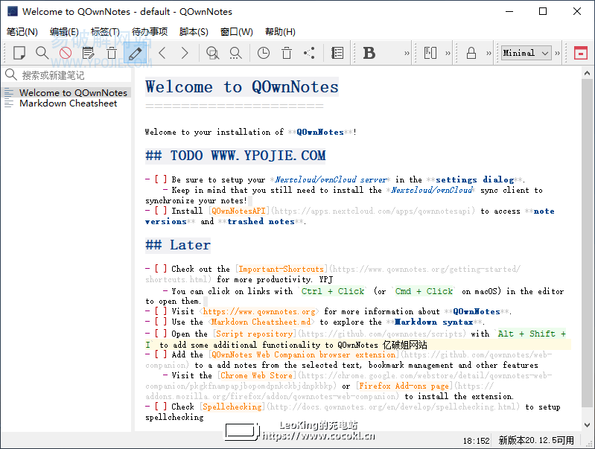This screenshot has width=595, height=449.
Task: Click scroll-down arrow of editor scrollbar
Action: pos(587,424)
